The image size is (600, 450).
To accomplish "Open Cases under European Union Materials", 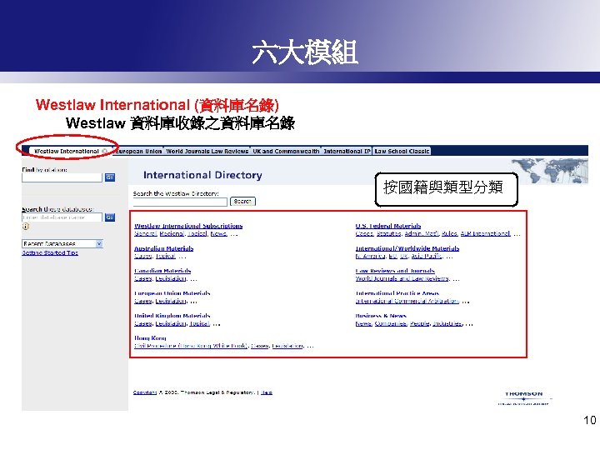I will click(143, 301).
